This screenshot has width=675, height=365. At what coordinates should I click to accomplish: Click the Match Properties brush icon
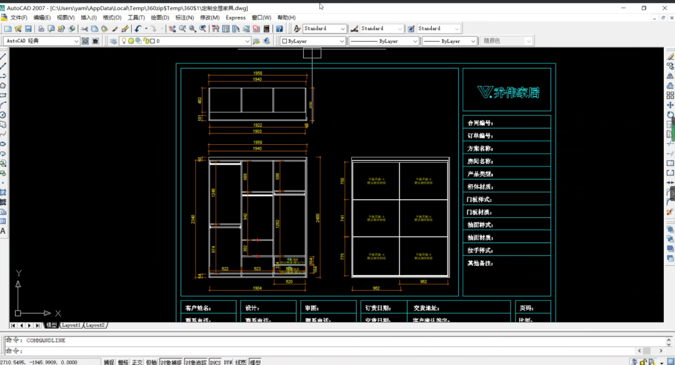tap(115, 29)
